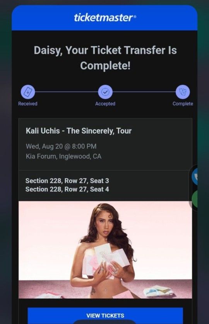This screenshot has height=324, width=209.
Task: Click the Wed, Aug 20 @ 8:00 PM date
Action: tap(61, 146)
